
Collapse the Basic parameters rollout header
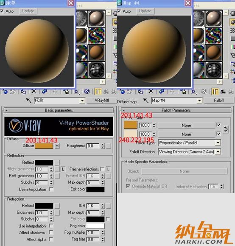click(59, 110)
